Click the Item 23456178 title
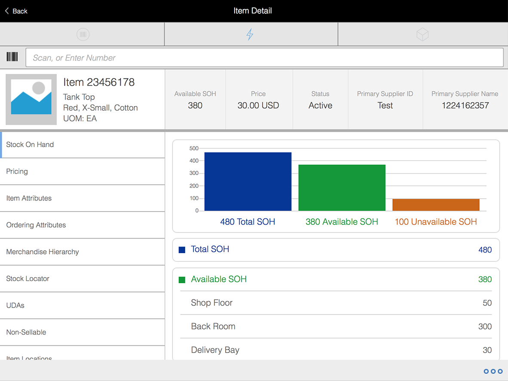Viewport: 508px width, 381px height. [99, 82]
